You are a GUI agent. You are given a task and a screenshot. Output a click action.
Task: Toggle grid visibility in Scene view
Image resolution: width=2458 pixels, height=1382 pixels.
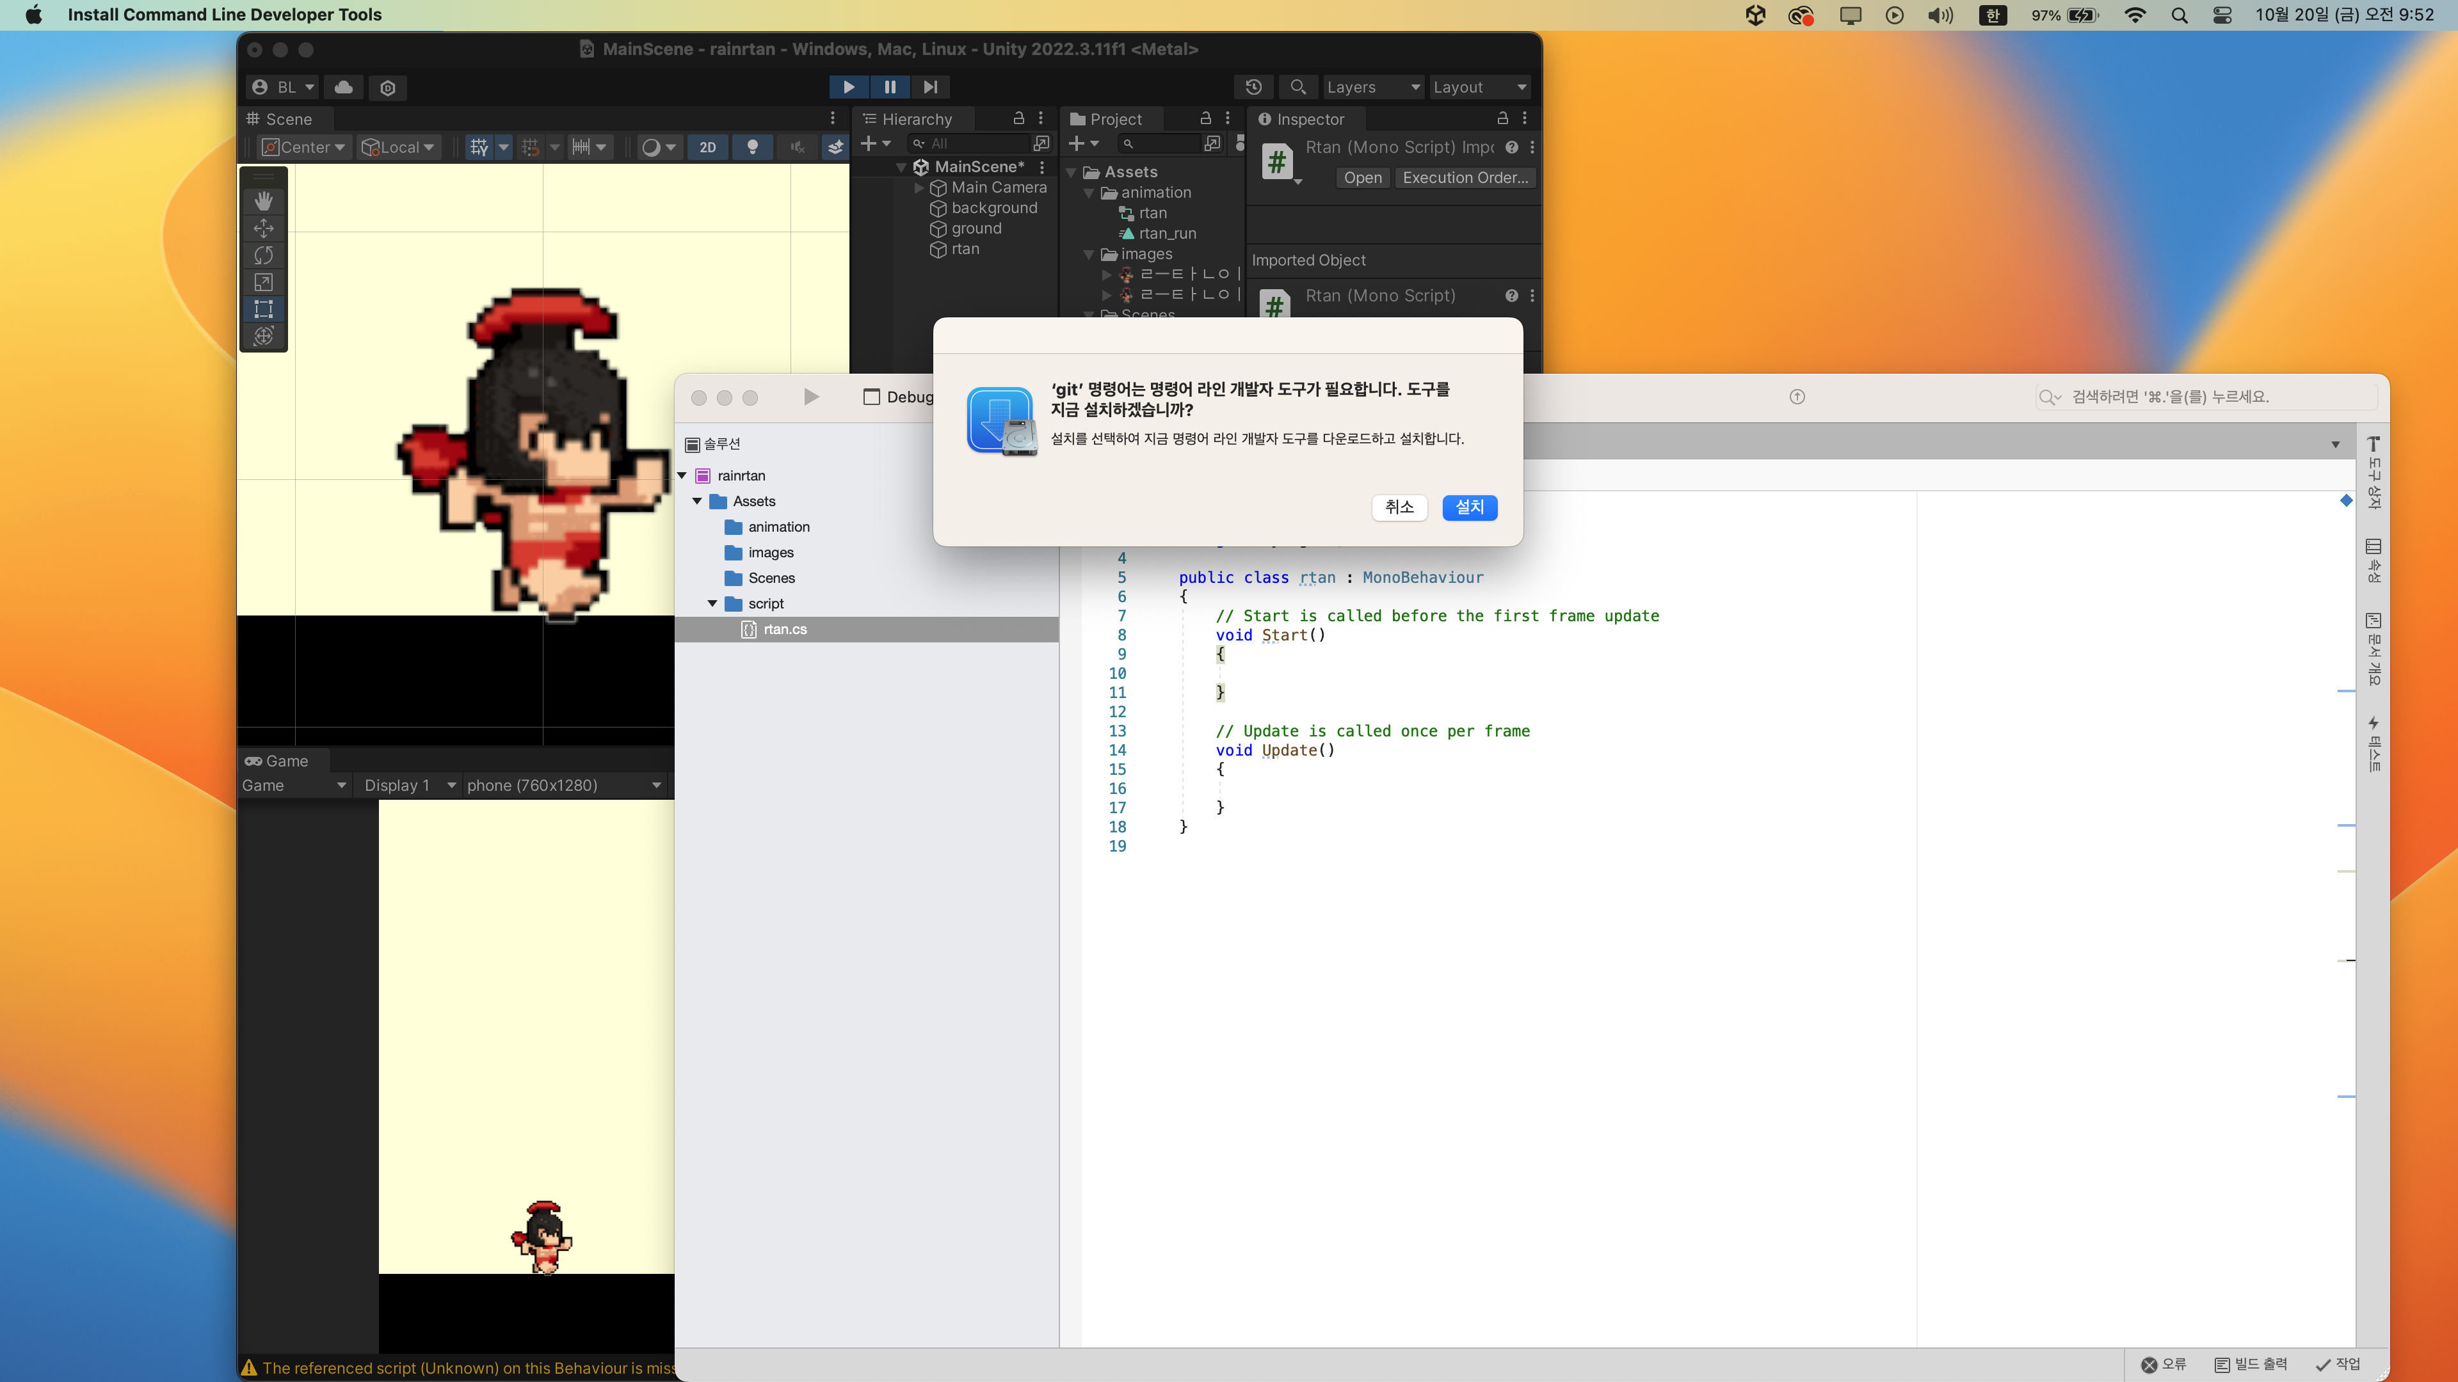pyautogui.click(x=479, y=147)
